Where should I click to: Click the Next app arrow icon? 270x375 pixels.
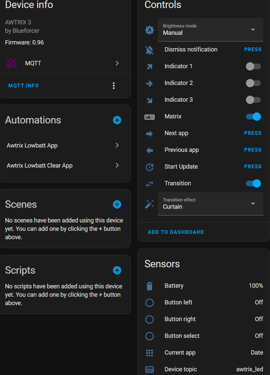click(x=149, y=133)
